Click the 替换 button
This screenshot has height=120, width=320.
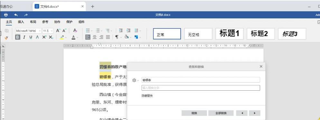[x=194, y=113]
